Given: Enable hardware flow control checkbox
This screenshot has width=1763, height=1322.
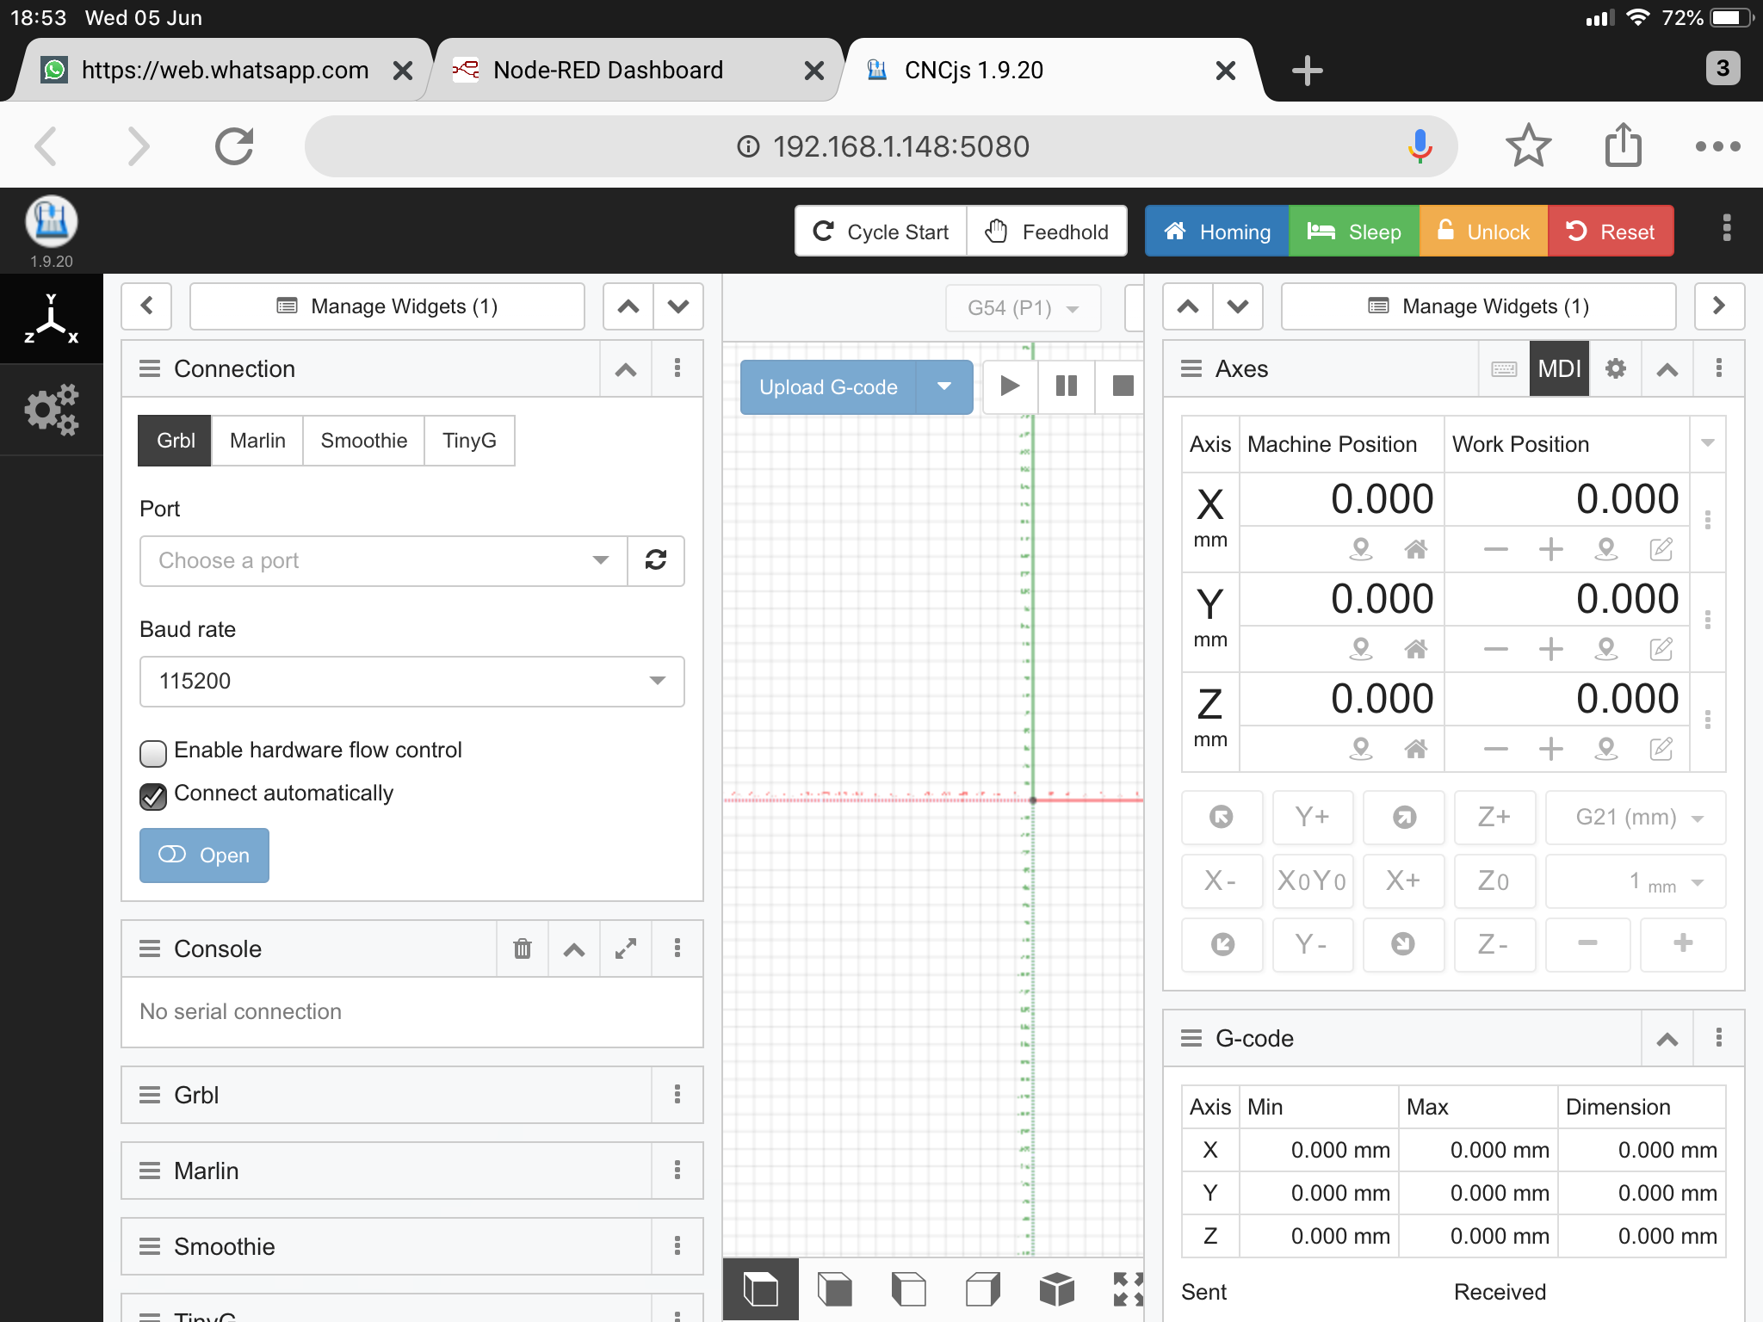Looking at the screenshot, I should pyautogui.click(x=153, y=753).
